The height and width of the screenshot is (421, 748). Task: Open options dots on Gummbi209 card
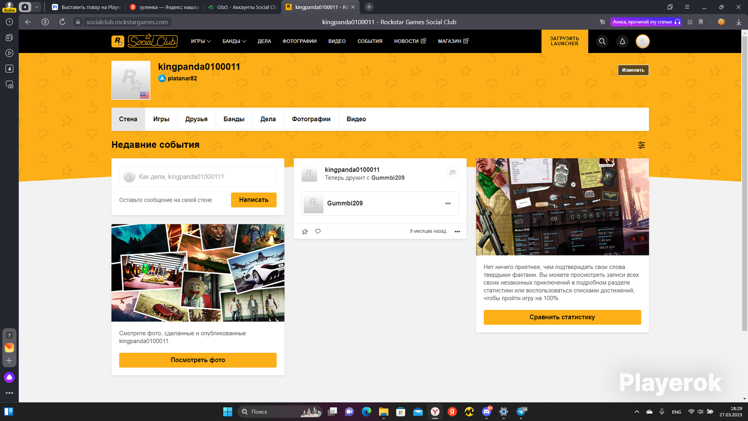448,203
